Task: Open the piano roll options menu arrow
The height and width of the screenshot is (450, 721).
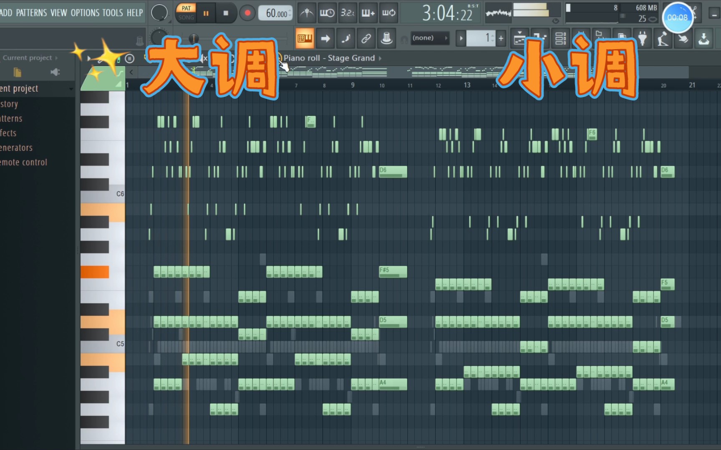Action: [89, 58]
